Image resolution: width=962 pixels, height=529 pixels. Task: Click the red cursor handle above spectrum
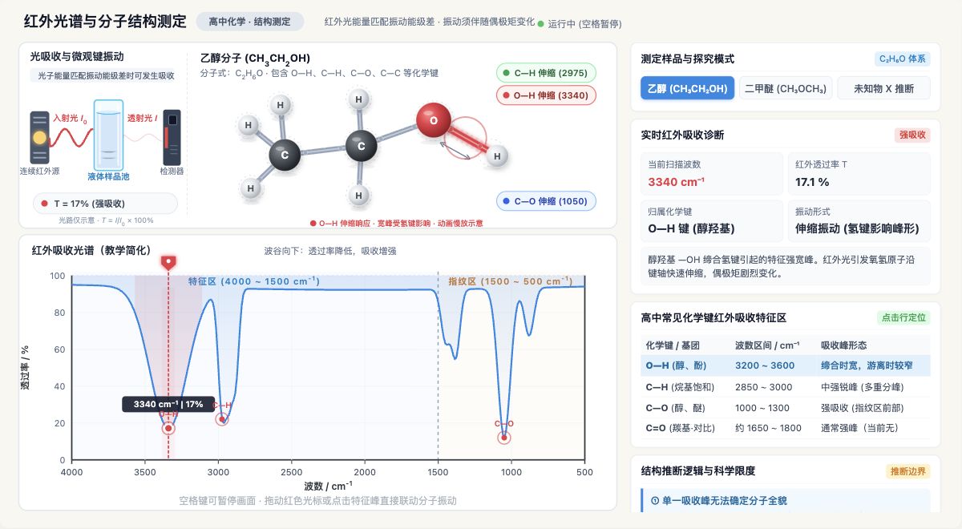click(168, 262)
